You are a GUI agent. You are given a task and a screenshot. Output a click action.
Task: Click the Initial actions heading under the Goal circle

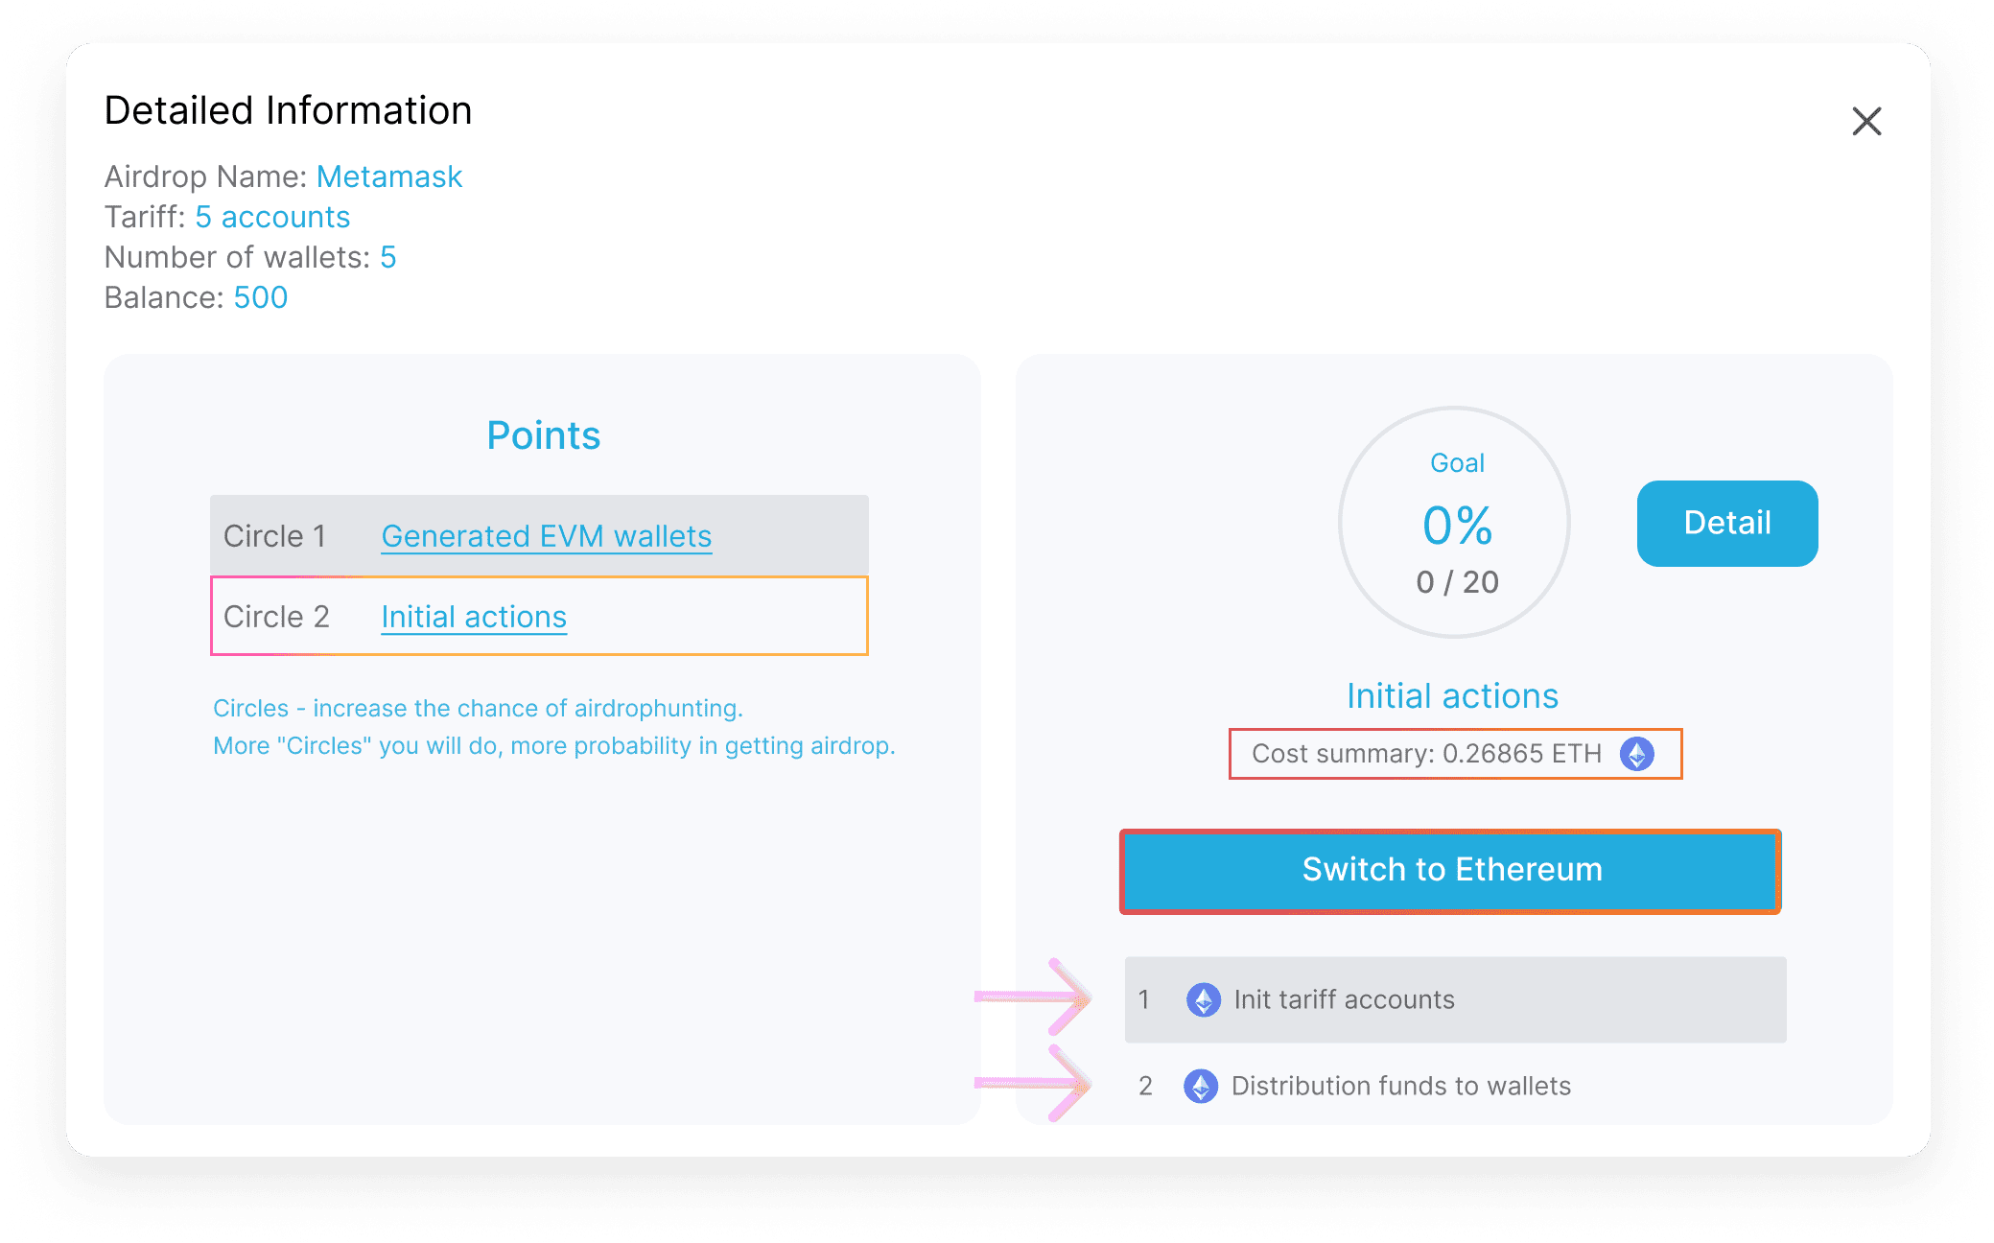[x=1452, y=696]
